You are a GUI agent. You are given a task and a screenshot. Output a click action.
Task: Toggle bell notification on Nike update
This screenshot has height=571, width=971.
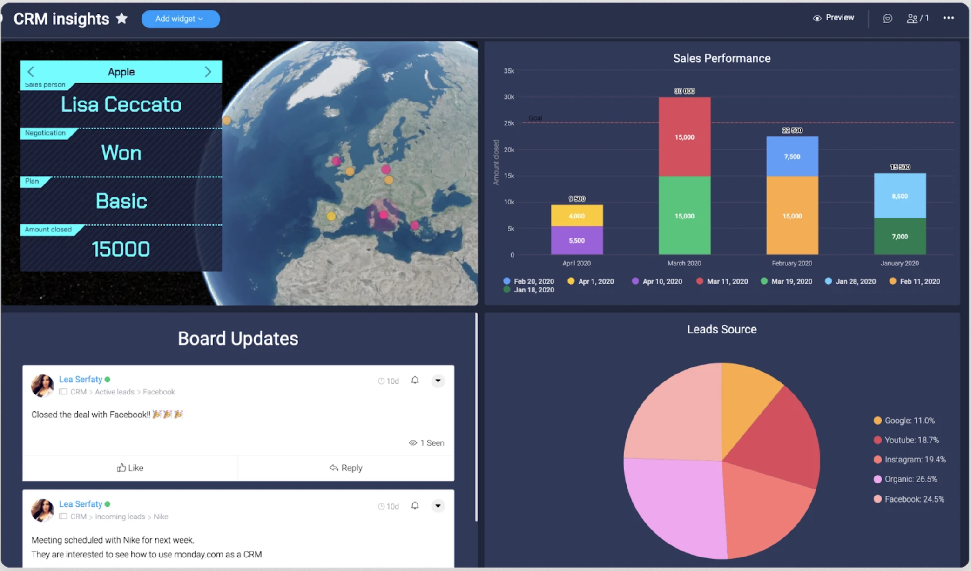415,505
